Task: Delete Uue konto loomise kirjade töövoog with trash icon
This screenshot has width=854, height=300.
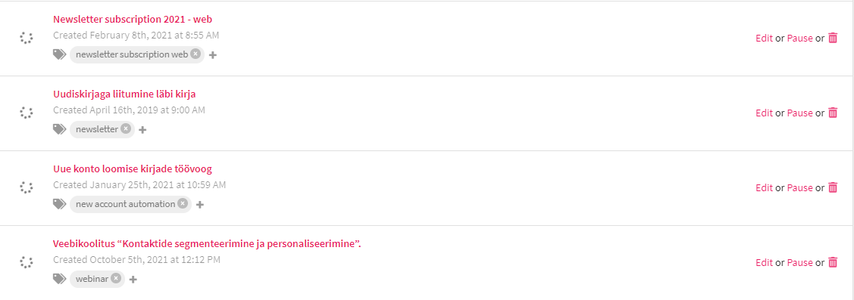Action: [833, 187]
